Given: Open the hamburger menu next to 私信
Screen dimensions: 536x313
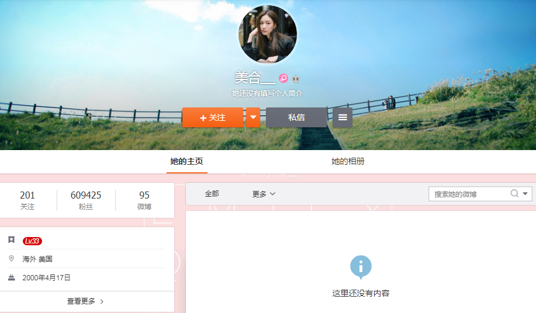Looking at the screenshot, I should (x=343, y=117).
